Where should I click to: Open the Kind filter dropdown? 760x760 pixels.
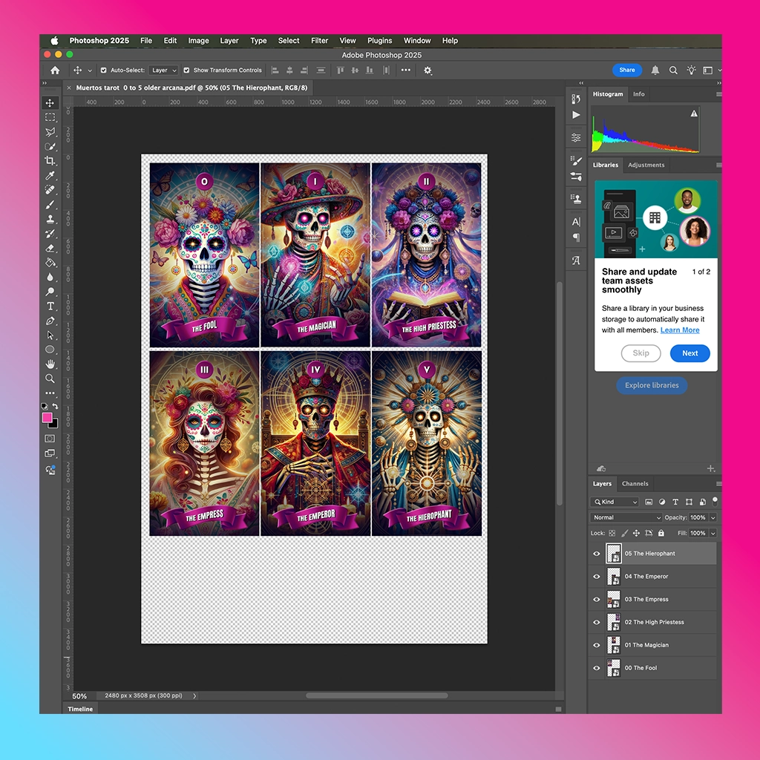[x=615, y=502]
